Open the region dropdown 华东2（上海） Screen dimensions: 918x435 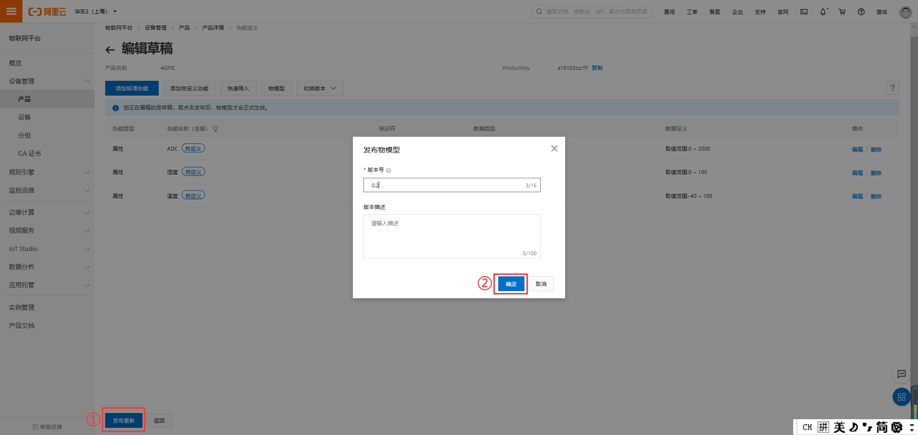coord(96,11)
